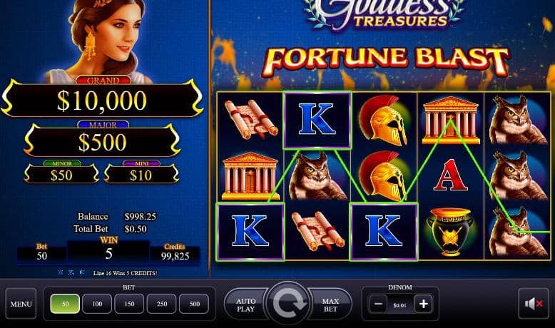Click the black Greek vase symbol
The image size is (555, 328).
pos(449,232)
